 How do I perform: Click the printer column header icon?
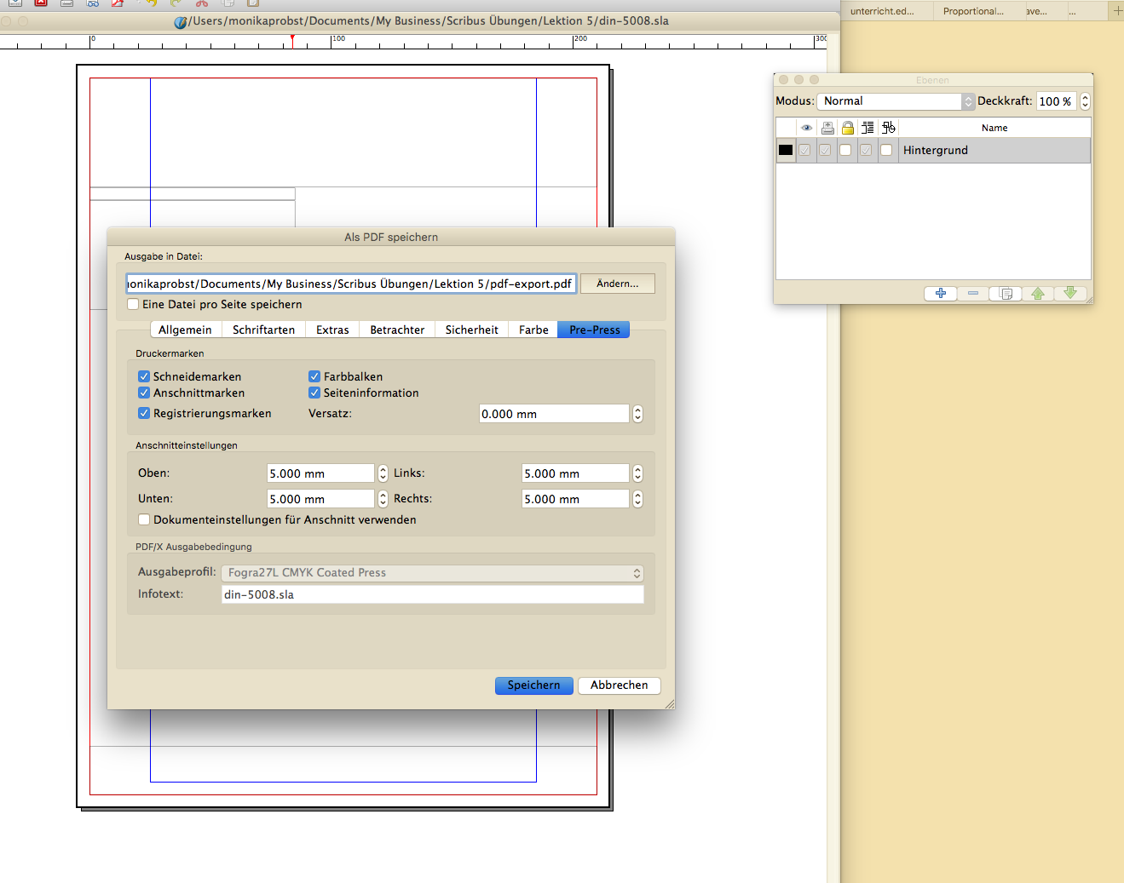coord(827,128)
